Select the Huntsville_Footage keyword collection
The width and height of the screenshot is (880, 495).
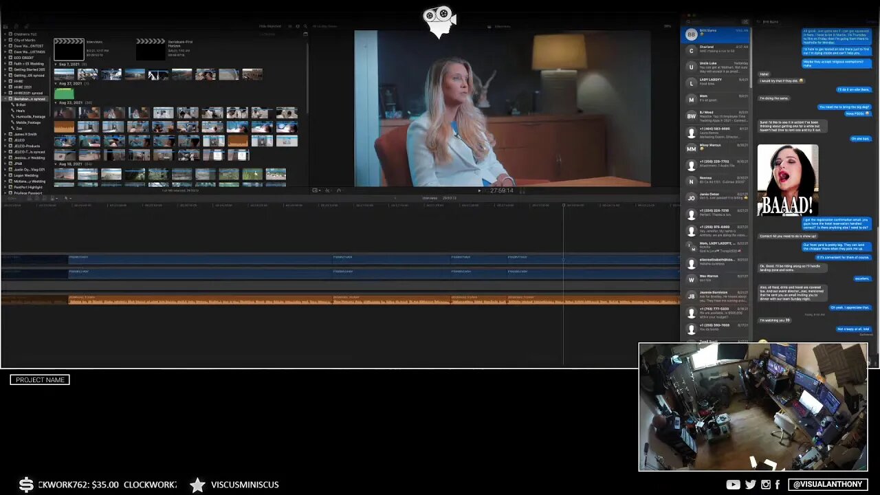(30, 116)
